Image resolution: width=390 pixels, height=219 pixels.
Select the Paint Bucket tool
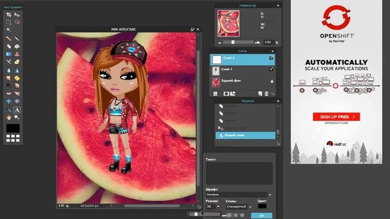tap(17, 46)
